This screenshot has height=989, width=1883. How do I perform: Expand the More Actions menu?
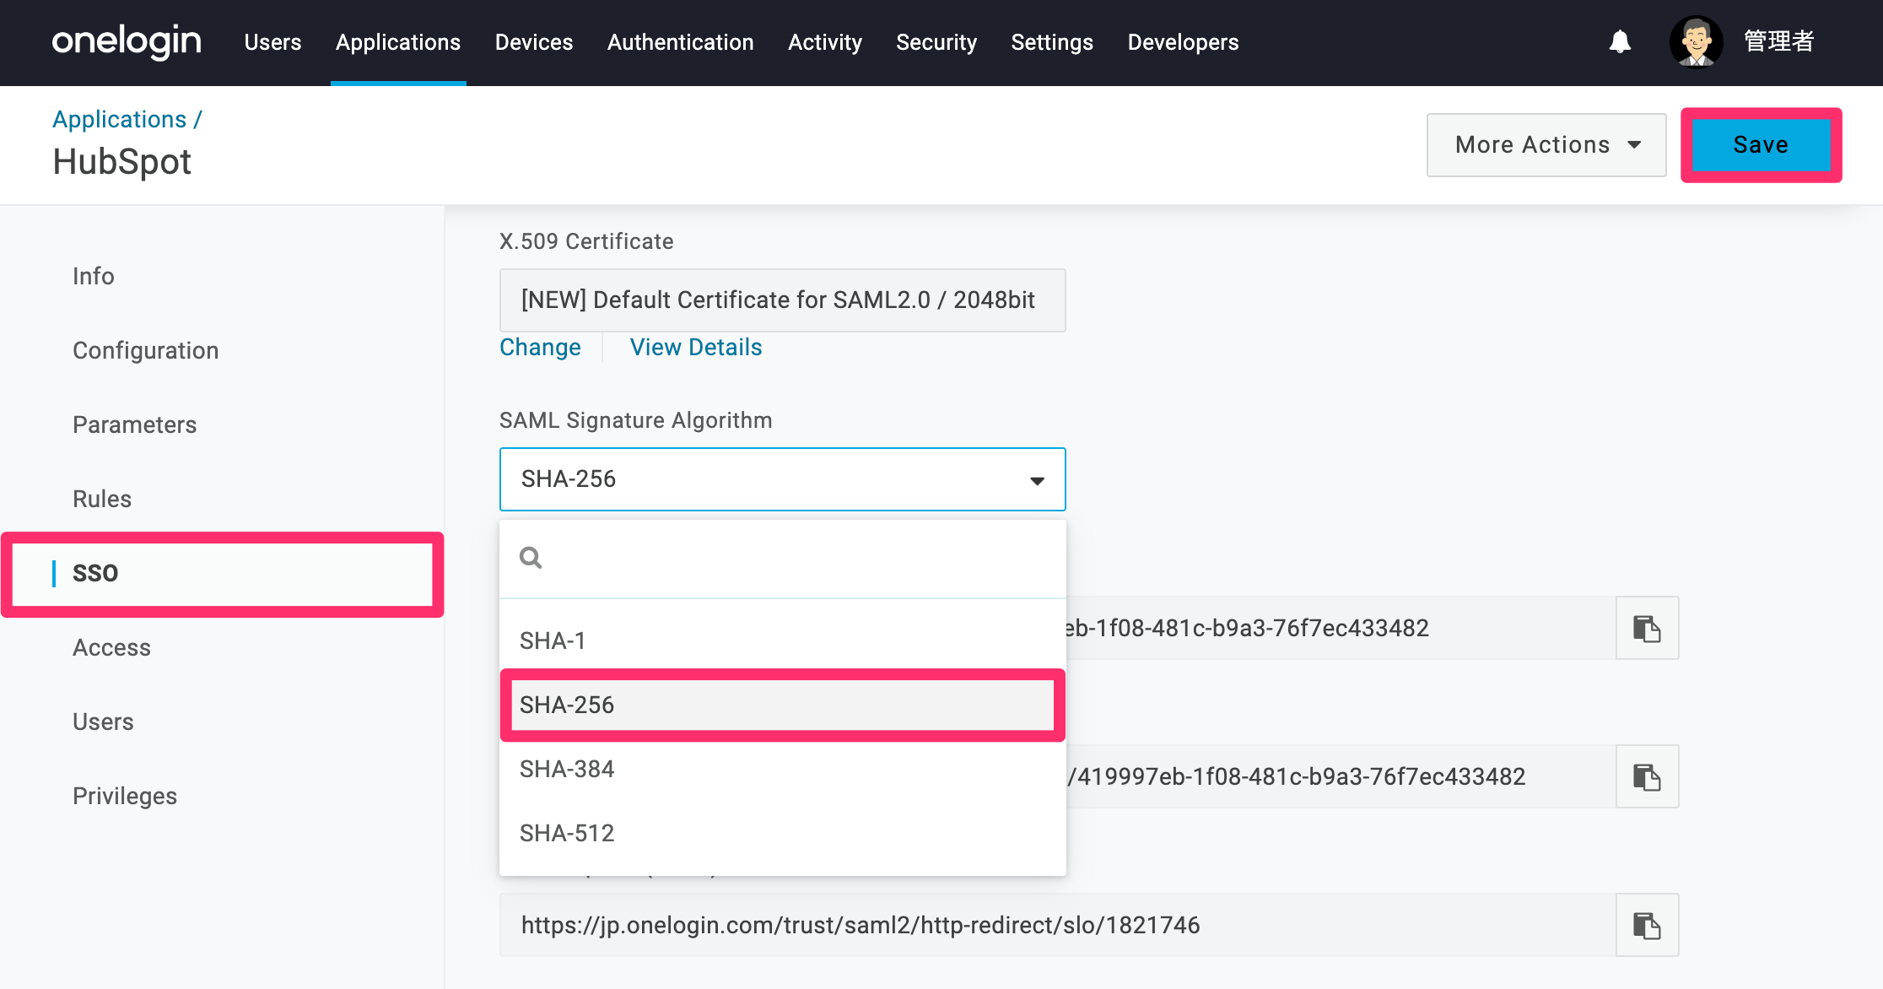[1546, 145]
